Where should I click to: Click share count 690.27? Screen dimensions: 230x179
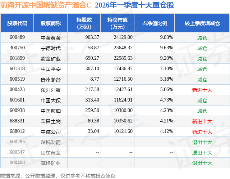click(92, 58)
